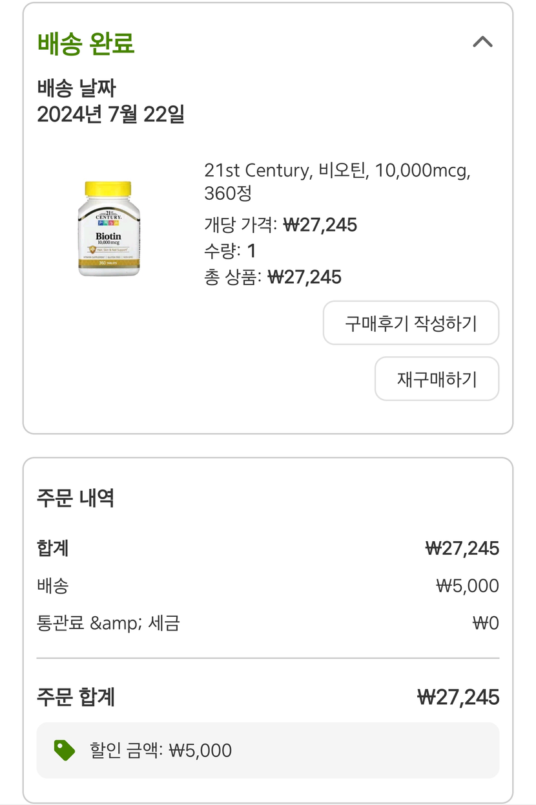Select the 주문 합계 label

76,697
